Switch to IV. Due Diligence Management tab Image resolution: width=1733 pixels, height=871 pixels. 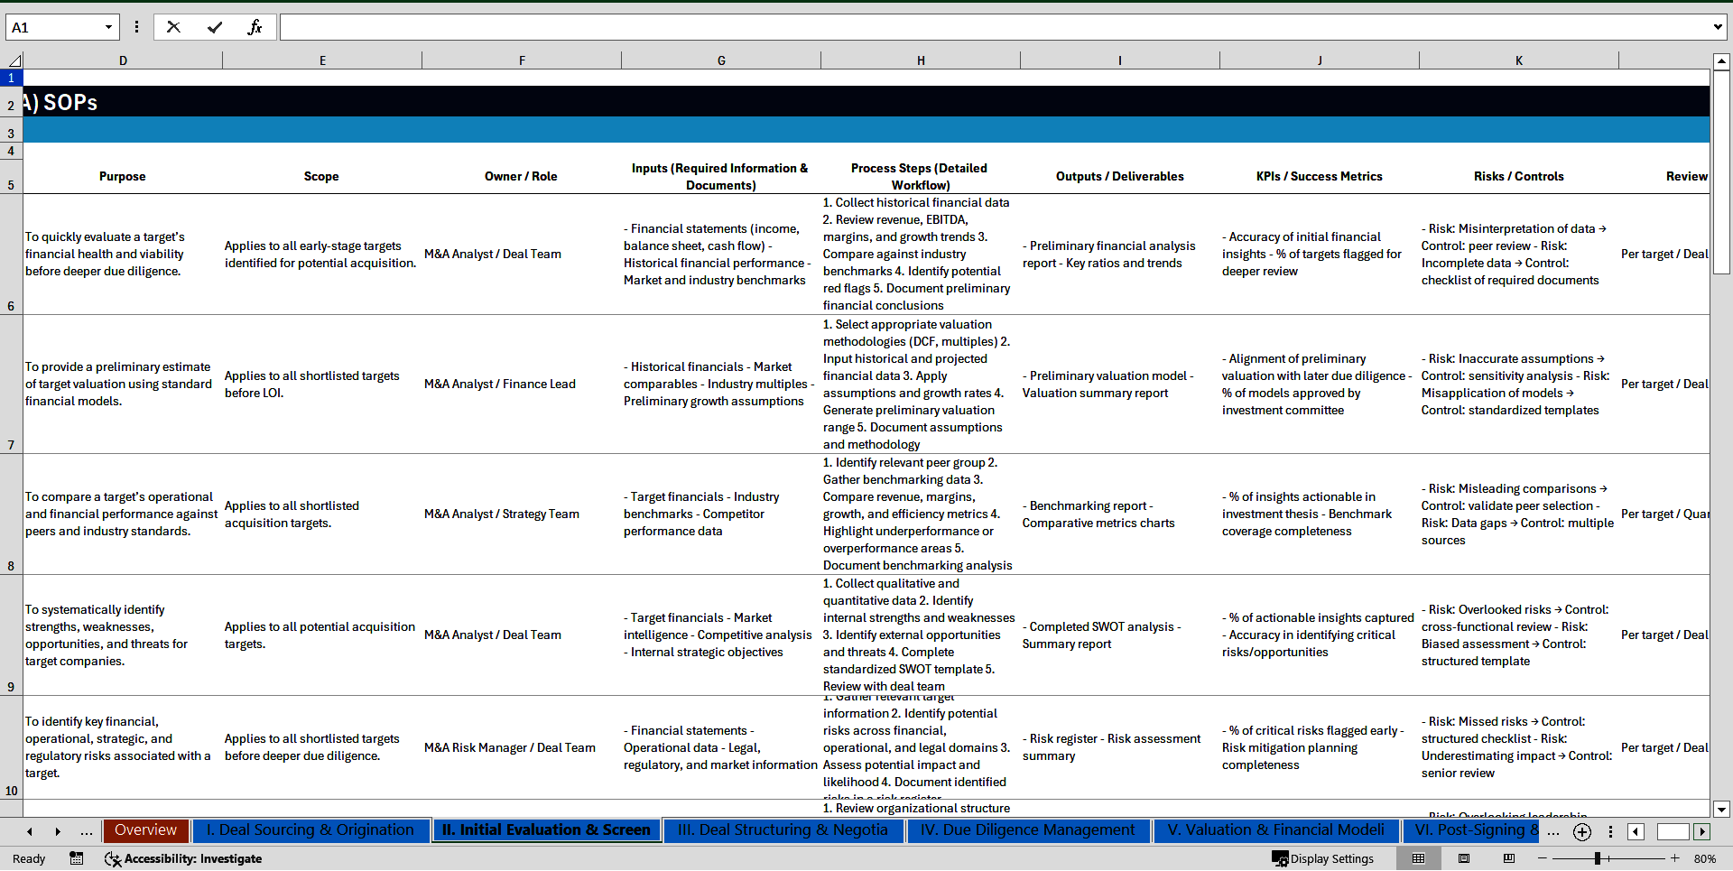[1027, 830]
